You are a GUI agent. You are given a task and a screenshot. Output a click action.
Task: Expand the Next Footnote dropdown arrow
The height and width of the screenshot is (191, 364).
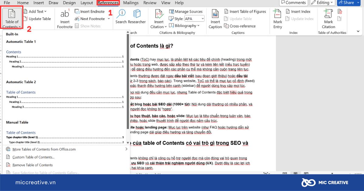pos(109,19)
